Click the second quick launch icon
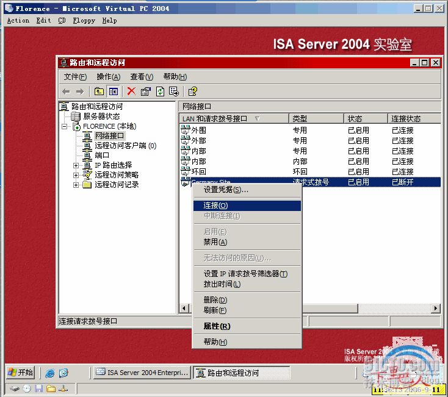The image size is (448, 397). point(63,373)
